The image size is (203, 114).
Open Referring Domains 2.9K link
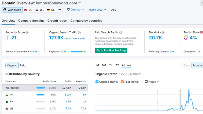click(172, 51)
